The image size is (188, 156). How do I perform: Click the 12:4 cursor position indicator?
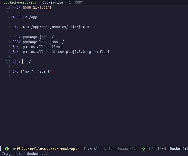(x=87, y=149)
